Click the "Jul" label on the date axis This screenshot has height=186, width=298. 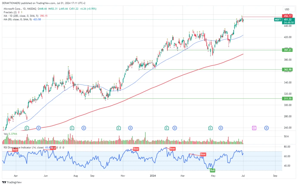pos(243,176)
